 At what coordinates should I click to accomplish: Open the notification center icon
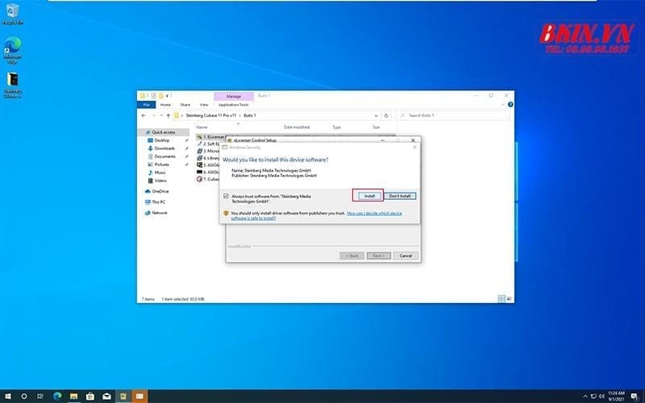(635, 397)
